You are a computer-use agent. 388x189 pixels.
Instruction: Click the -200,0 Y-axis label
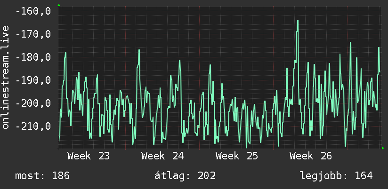click(x=33, y=103)
